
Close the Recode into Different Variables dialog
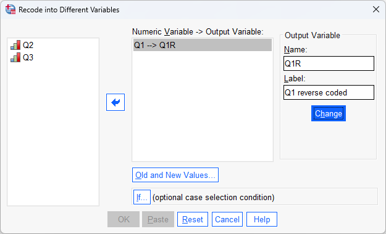point(376,10)
